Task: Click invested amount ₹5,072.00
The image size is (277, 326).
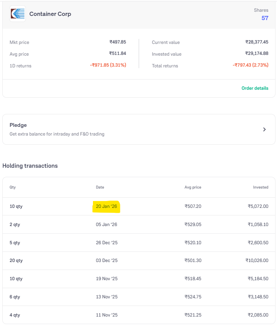Action: (258, 206)
